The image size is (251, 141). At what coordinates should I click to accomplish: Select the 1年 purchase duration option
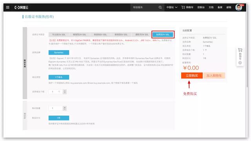[59, 118]
